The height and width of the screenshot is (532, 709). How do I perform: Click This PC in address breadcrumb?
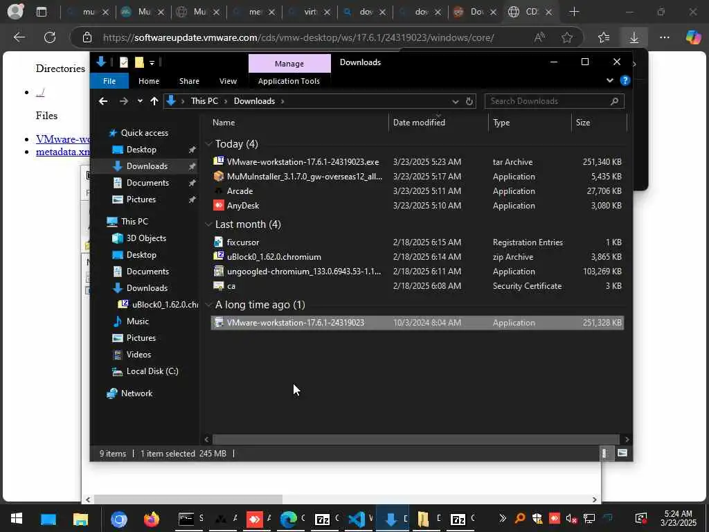point(204,101)
